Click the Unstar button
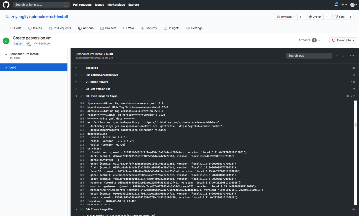359x216 pixels. coord(315,17)
